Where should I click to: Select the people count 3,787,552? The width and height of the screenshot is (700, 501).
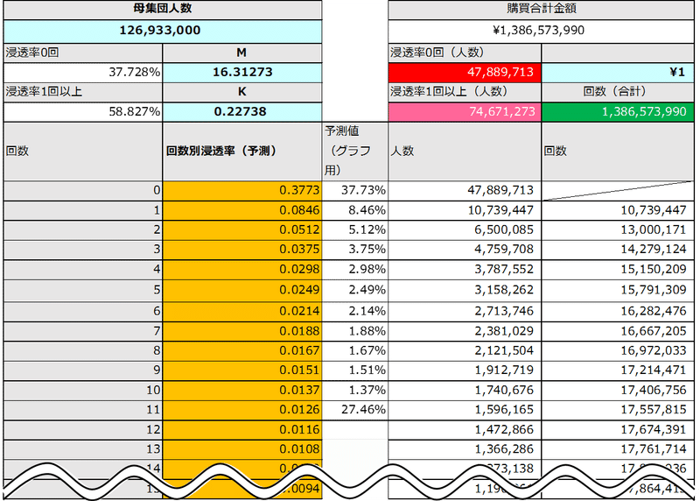click(x=465, y=270)
